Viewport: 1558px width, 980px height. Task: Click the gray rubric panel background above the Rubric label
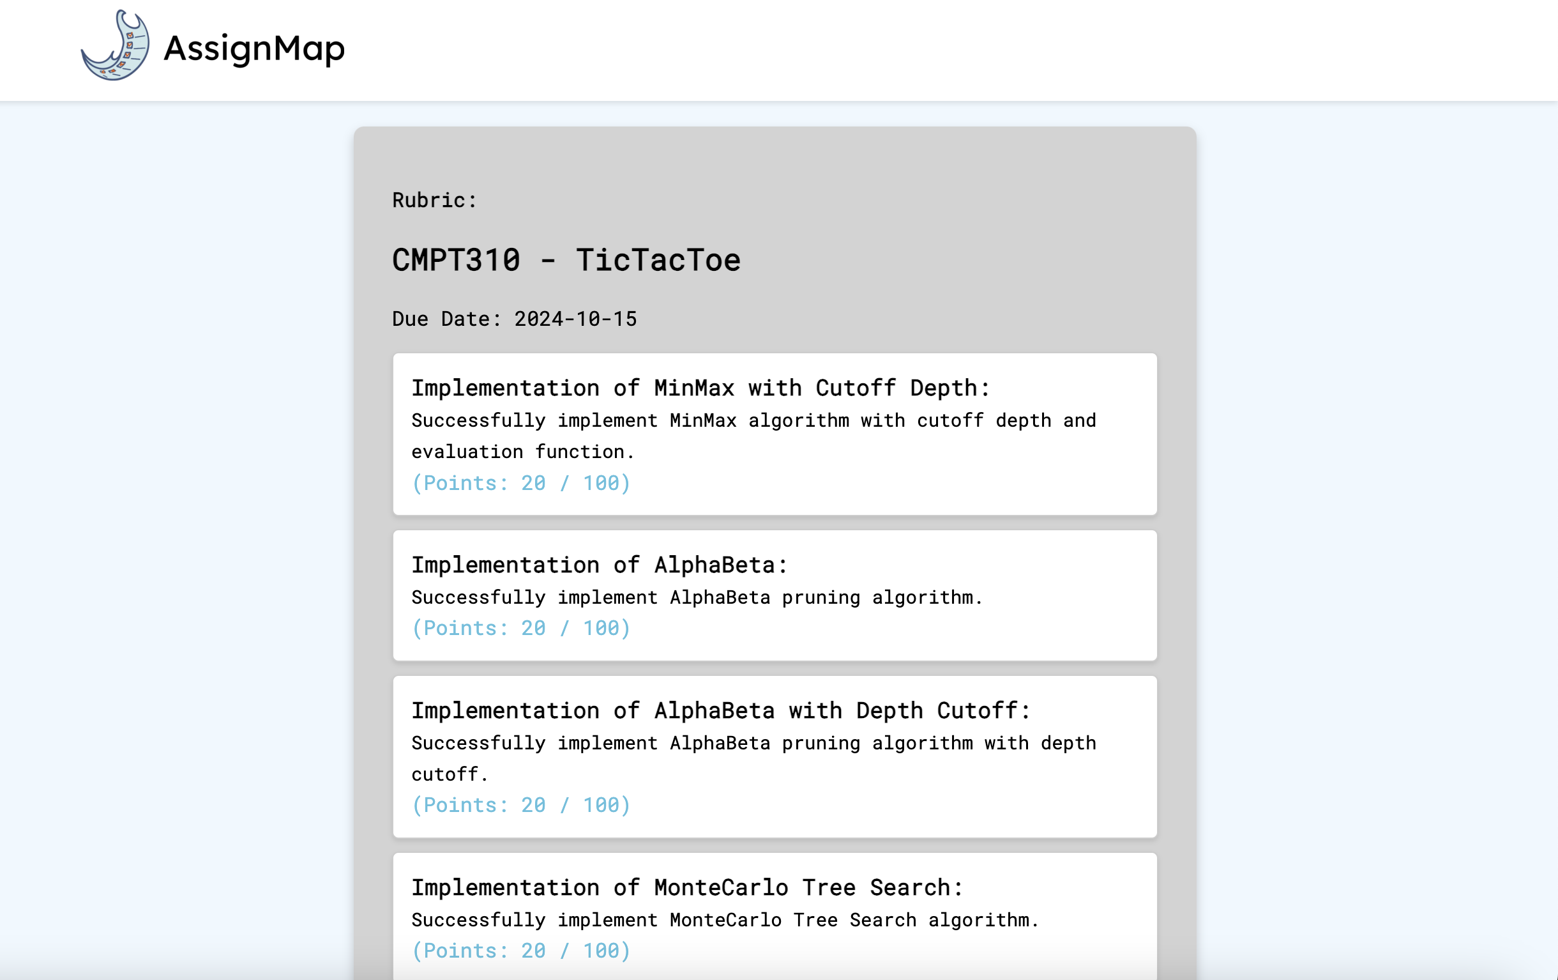pos(776,155)
